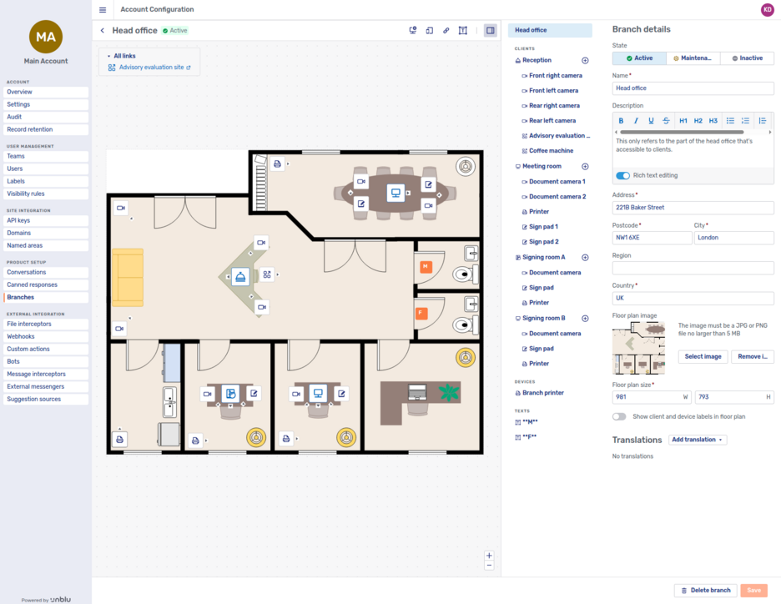Open Overview in sidebar

pyautogui.click(x=46, y=92)
